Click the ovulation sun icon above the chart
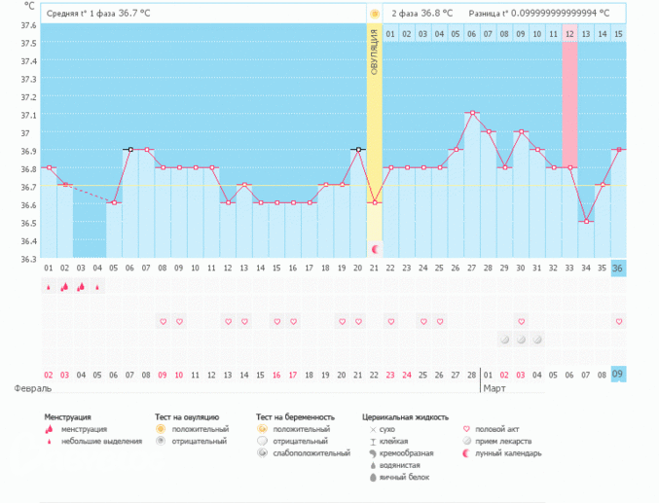Viewport: 659px width, 503px height. point(375,14)
